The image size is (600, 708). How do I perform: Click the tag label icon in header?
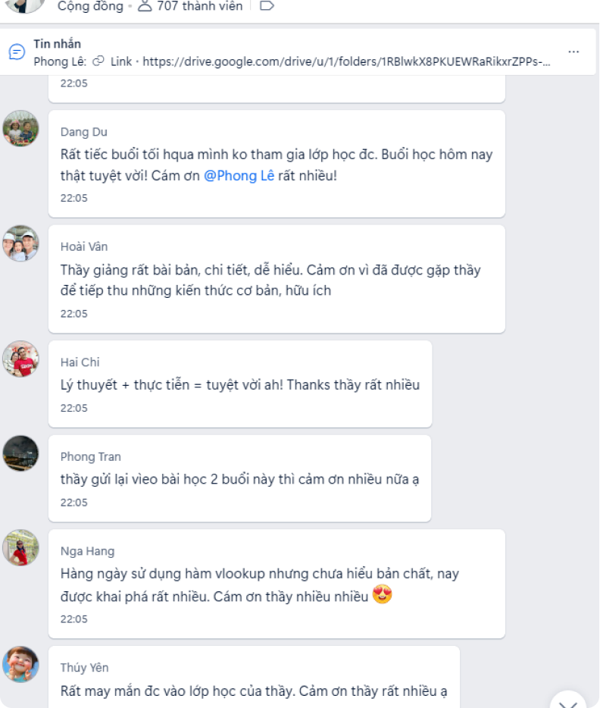(x=267, y=6)
